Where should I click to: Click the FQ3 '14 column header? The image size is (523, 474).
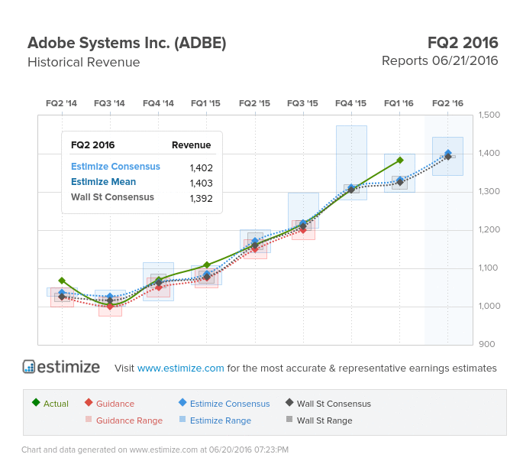point(109,103)
